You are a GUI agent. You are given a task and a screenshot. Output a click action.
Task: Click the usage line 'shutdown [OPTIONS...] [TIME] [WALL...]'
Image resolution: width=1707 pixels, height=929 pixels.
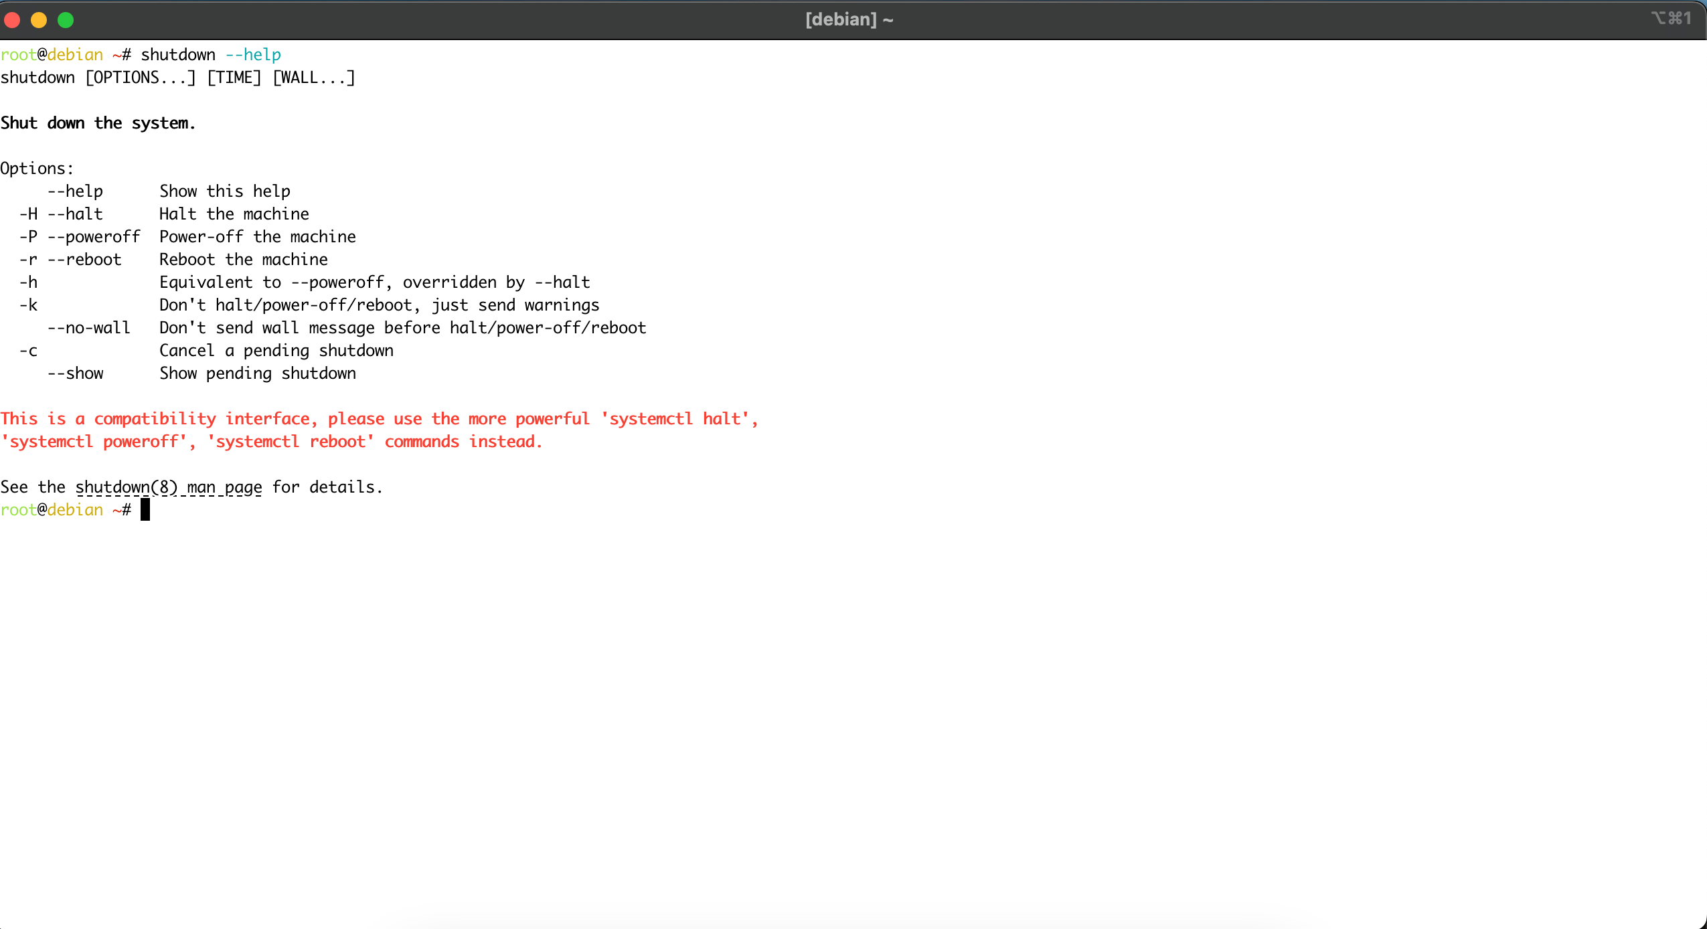178,78
